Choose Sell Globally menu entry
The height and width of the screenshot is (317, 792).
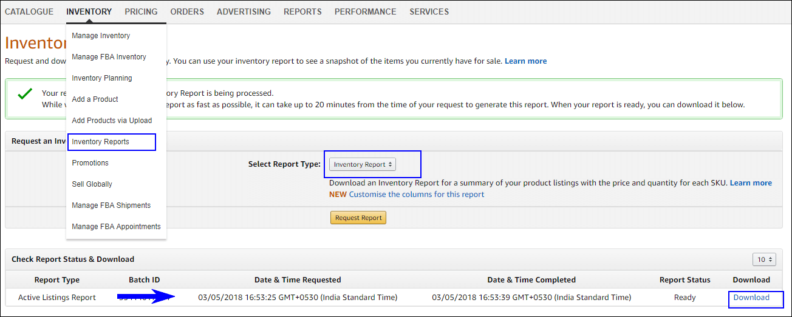[x=92, y=184]
